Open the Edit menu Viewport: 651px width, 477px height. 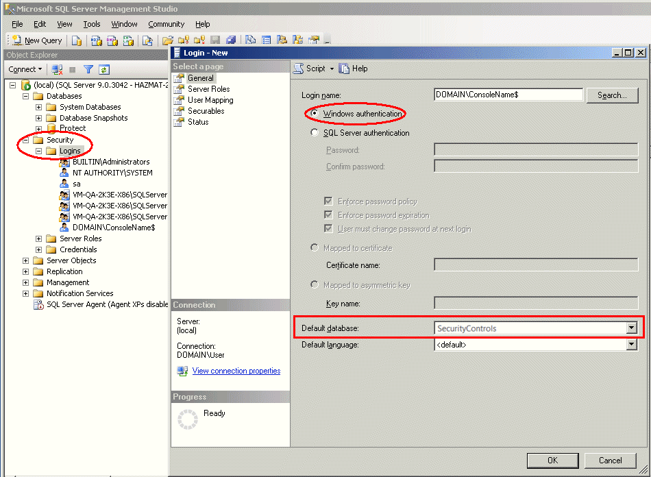click(40, 24)
